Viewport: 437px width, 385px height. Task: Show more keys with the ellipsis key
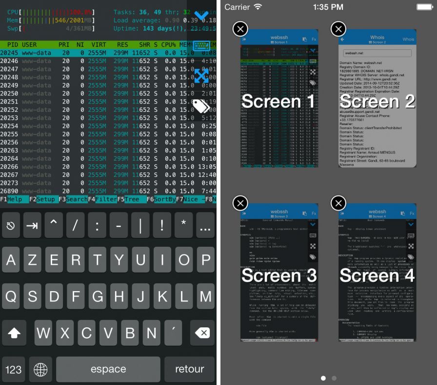(x=205, y=226)
